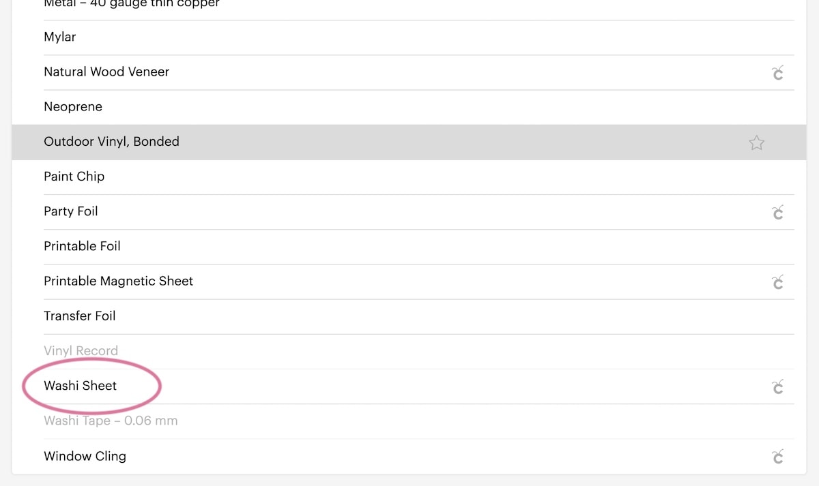
Task: Select the circled Washi Sheet material
Action: [403, 386]
